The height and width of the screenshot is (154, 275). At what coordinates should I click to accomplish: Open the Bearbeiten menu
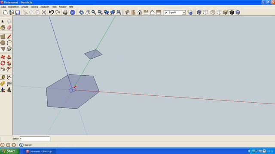13,7
